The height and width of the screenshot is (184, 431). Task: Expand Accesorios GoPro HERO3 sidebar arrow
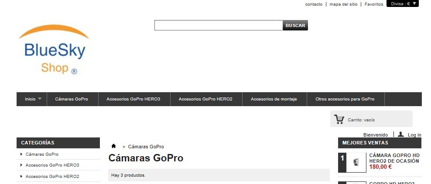pyautogui.click(x=21, y=165)
